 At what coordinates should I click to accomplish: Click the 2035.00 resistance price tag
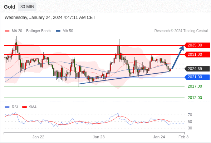click(197, 45)
